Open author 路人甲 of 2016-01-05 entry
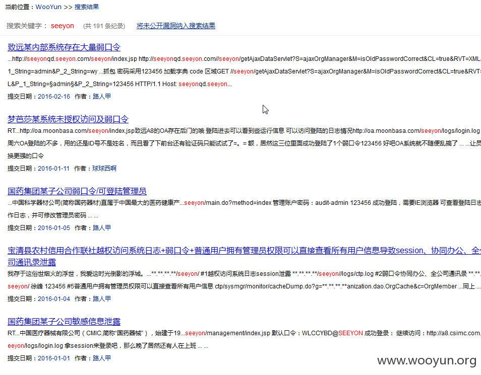The image size is (481, 375). pos(102,228)
